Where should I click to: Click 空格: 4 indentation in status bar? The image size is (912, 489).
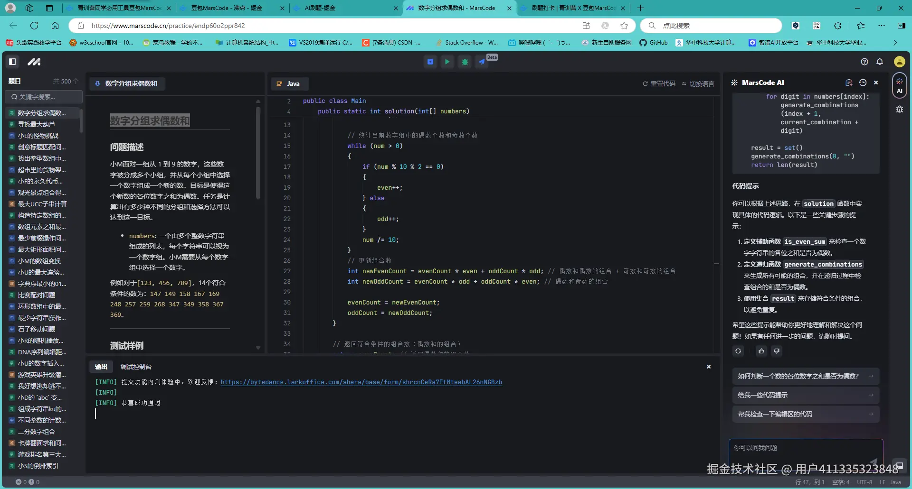click(841, 482)
